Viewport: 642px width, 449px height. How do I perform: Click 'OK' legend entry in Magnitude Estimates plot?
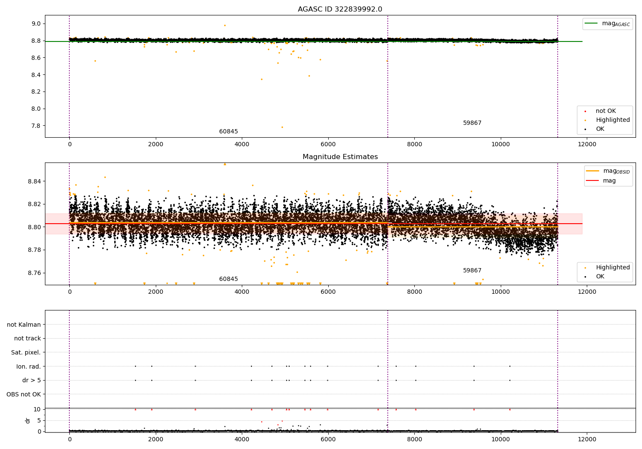[600, 277]
